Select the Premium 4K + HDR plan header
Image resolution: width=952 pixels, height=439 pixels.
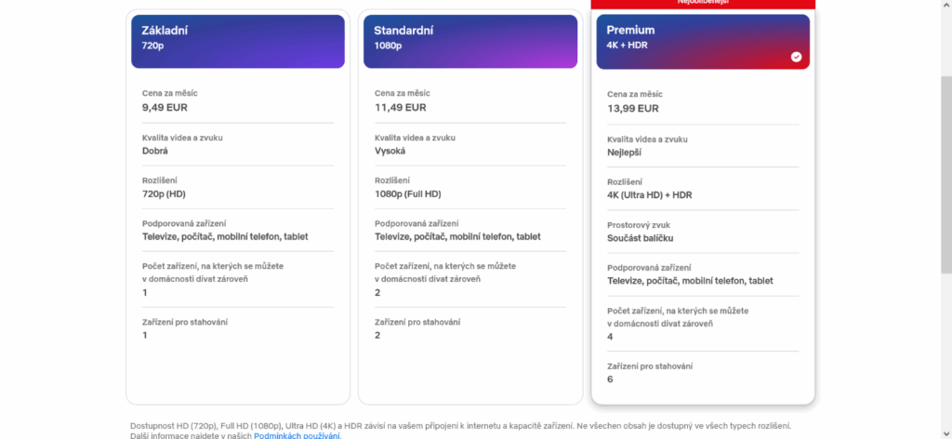pos(703,41)
